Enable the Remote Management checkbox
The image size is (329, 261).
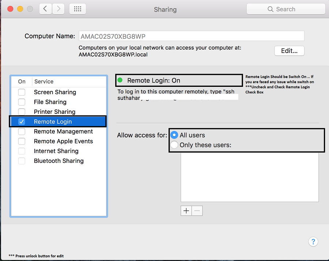22,131
